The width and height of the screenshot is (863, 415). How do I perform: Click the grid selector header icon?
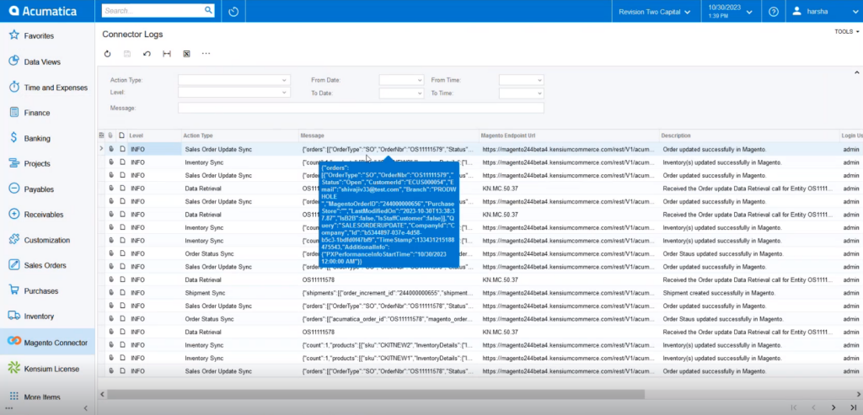point(101,136)
